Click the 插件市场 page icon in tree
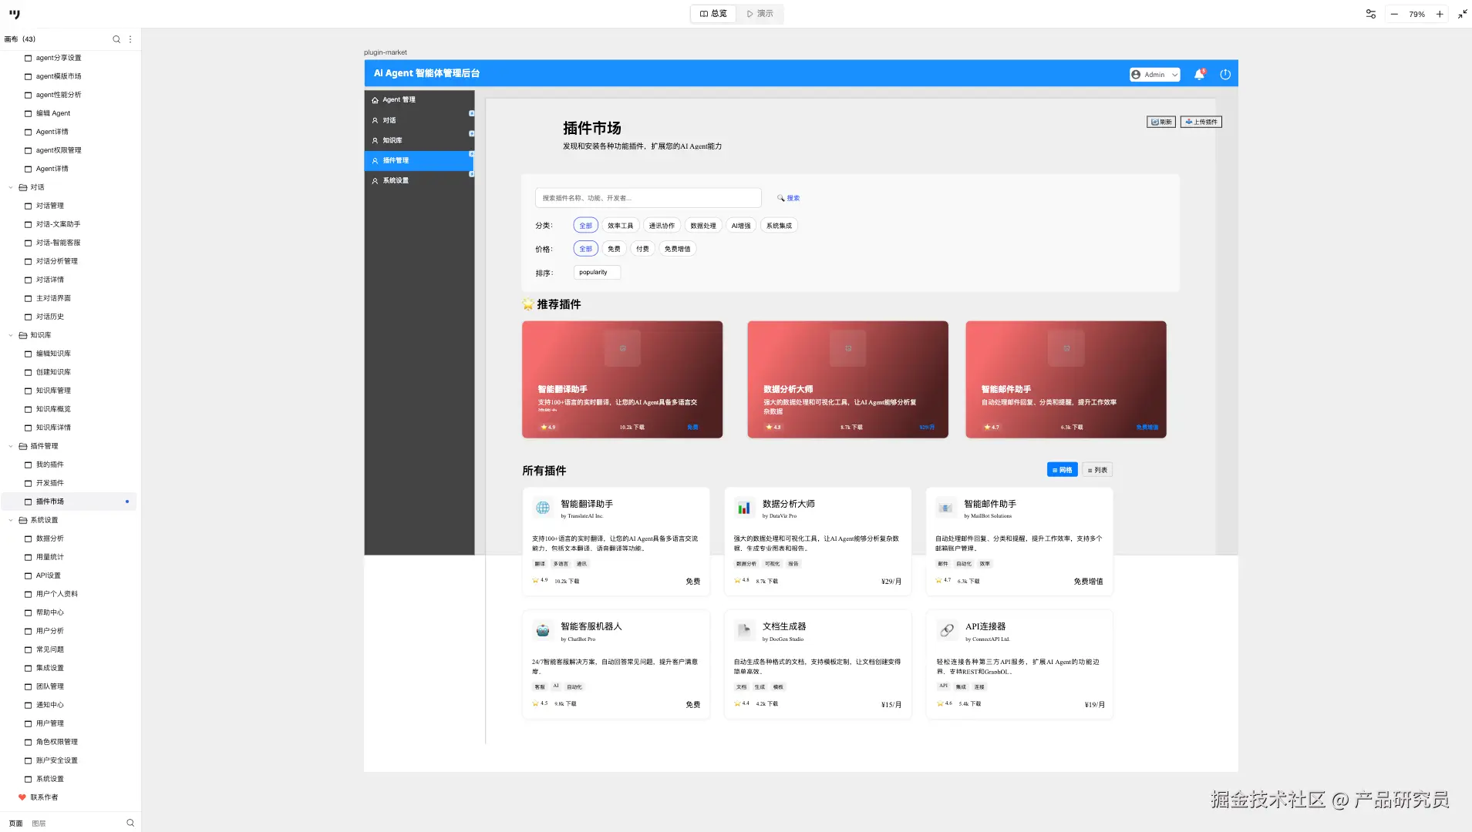Viewport: 1472px width, 832px height. pos(29,502)
